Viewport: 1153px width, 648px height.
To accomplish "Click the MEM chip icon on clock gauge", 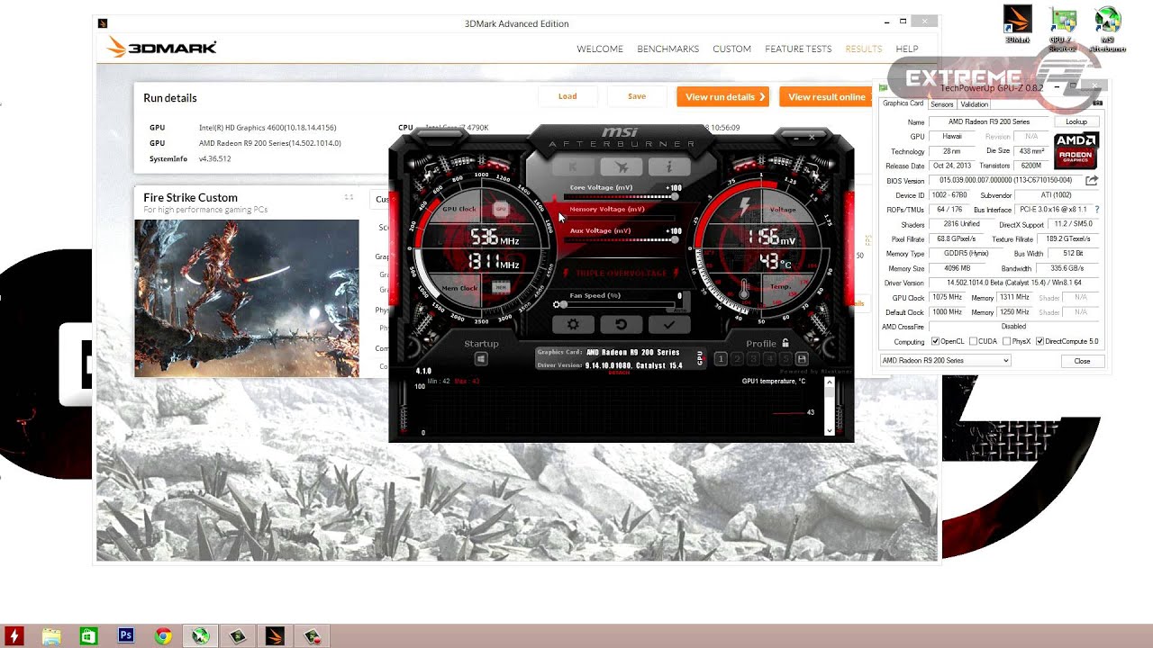I will [501, 287].
